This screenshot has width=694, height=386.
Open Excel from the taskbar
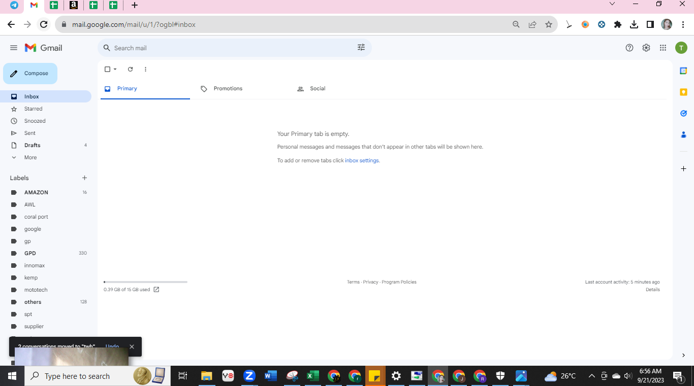[x=312, y=376]
